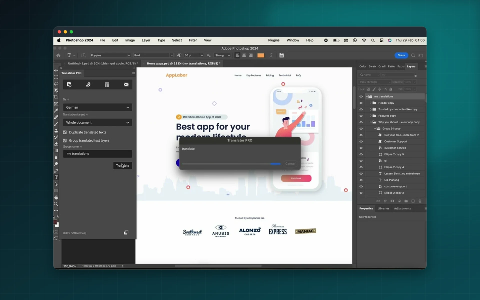Hide Trusted by companies like copy layer
This screenshot has width=480, height=300.
point(361,109)
